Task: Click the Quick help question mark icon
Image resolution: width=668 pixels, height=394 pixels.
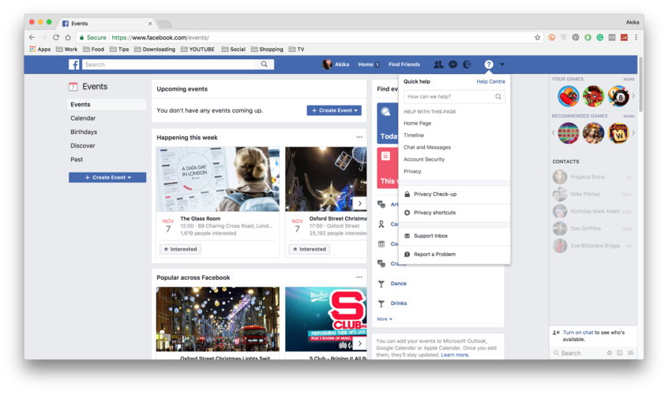Action: [x=489, y=64]
